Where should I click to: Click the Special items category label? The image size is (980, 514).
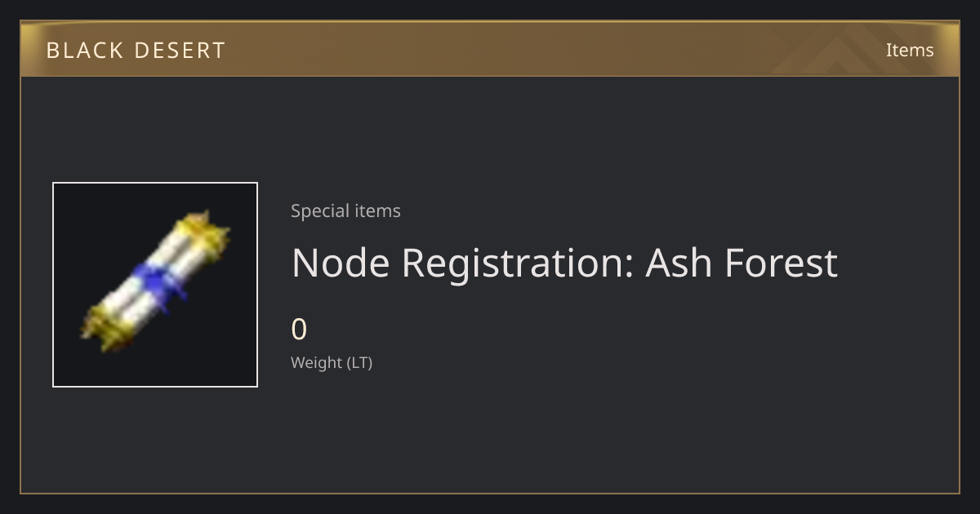tap(345, 210)
